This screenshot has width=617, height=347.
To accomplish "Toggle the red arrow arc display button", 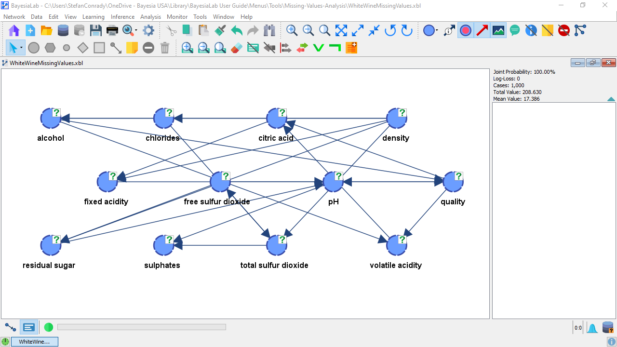I will (x=482, y=31).
